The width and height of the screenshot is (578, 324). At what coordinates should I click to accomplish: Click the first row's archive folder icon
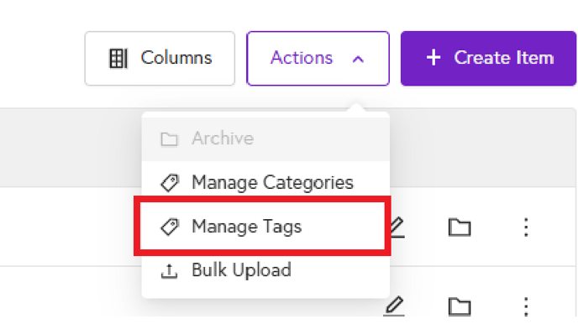pos(460,227)
